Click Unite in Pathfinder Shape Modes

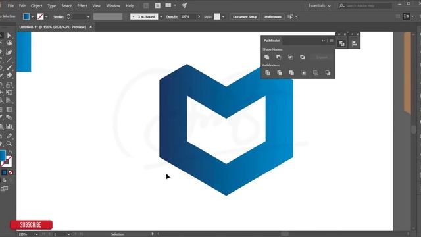click(x=267, y=57)
